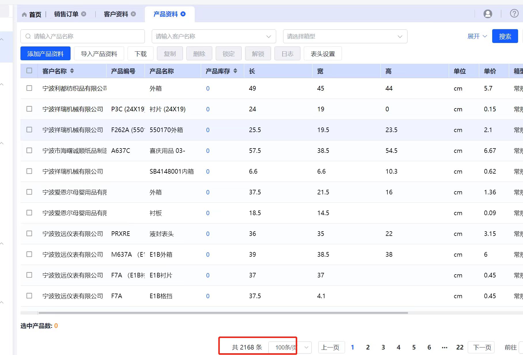The width and height of the screenshot is (523, 355).
Task: Click cell PRXRE product code
Action: click(121, 234)
